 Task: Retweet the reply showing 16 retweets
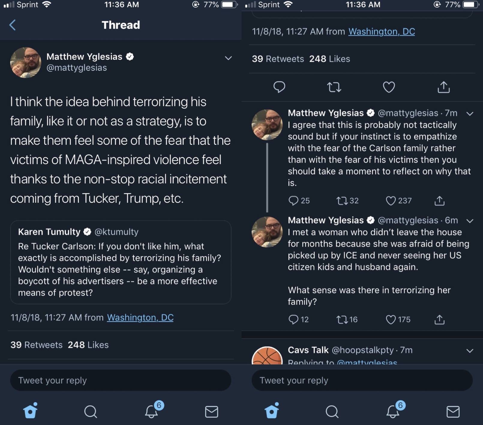tap(341, 319)
